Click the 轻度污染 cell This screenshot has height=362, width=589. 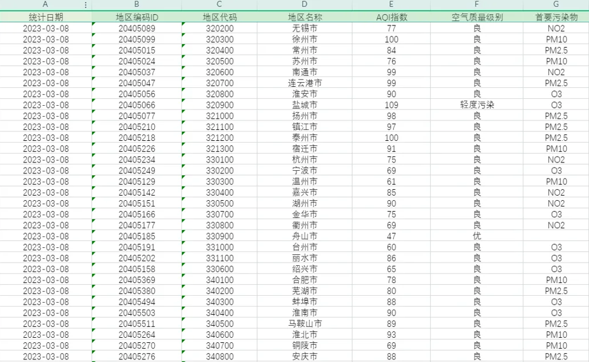(x=477, y=105)
